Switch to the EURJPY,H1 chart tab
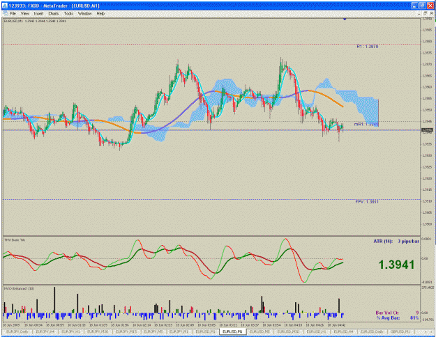436x337 pixels. [70, 331]
